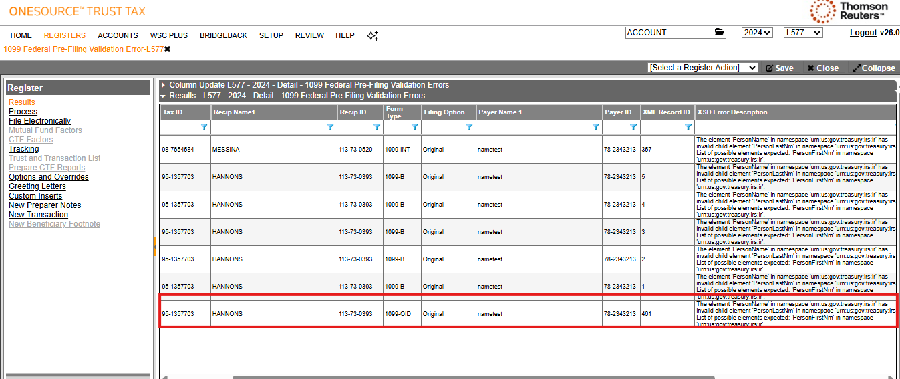Select the 1099-OID form type cell
This screenshot has width=900, height=379.
point(402,314)
